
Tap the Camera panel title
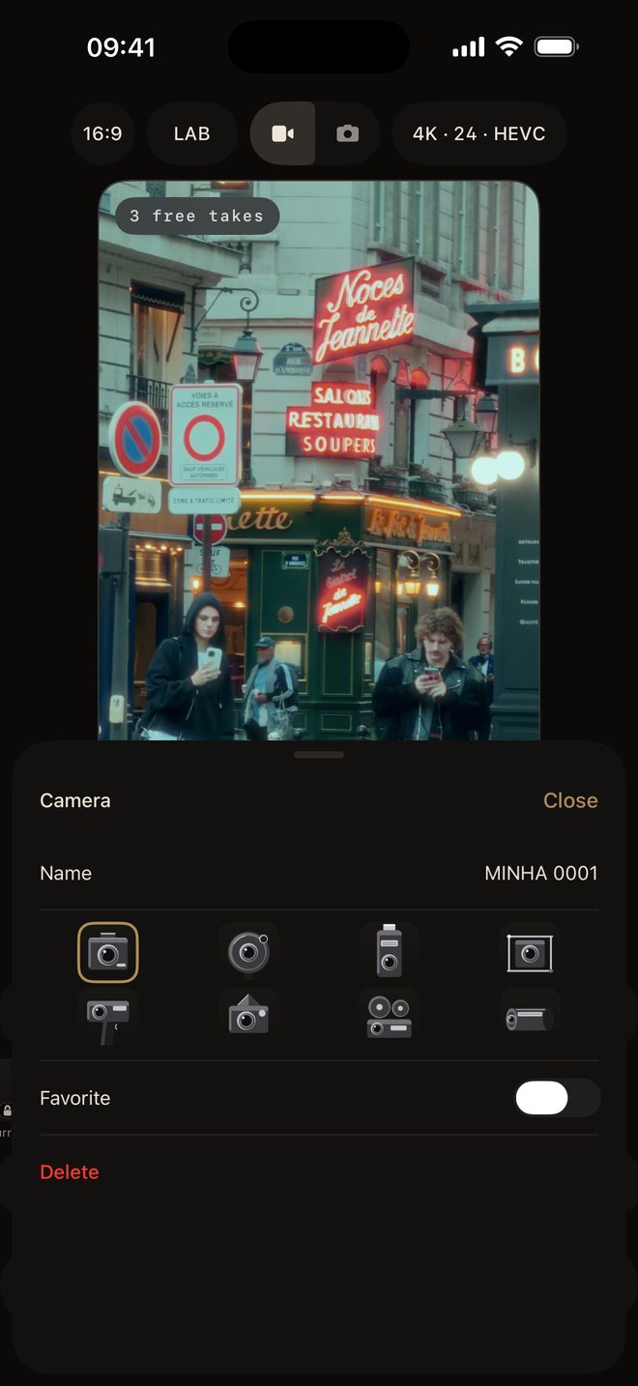[75, 800]
